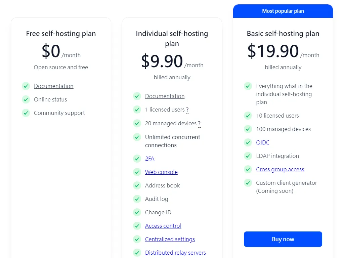The image size is (344, 258).
Task: Click question mark beside managed devices
Action: (199, 124)
